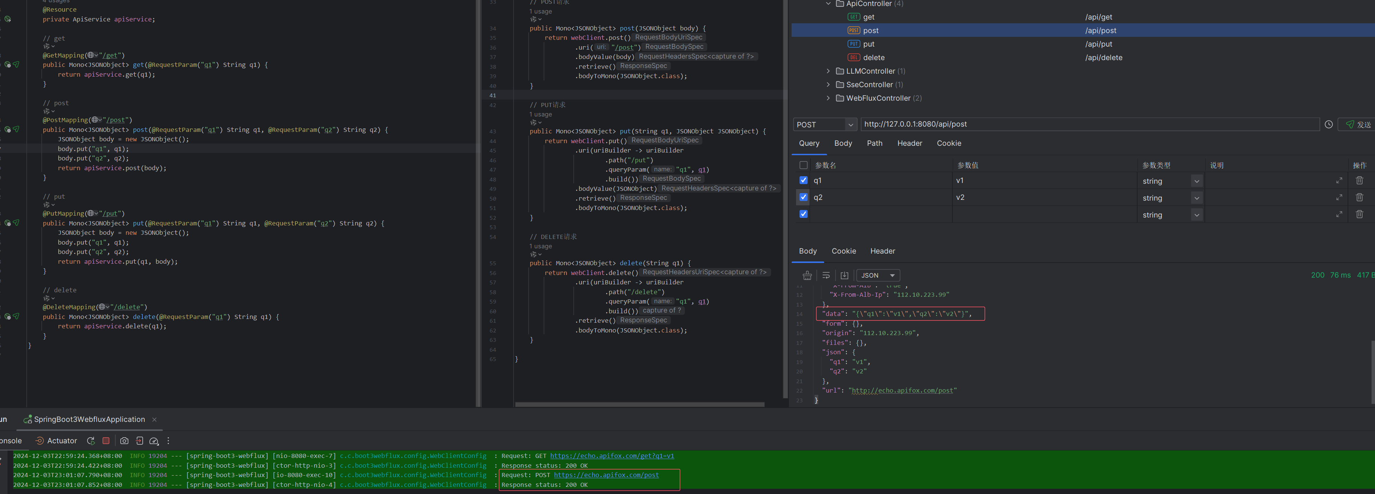Viewport: 1375px width, 494px height.
Task: Expand the LLMController tree node
Action: [x=828, y=71]
